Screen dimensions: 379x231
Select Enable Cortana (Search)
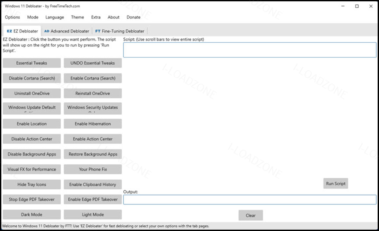93,78
